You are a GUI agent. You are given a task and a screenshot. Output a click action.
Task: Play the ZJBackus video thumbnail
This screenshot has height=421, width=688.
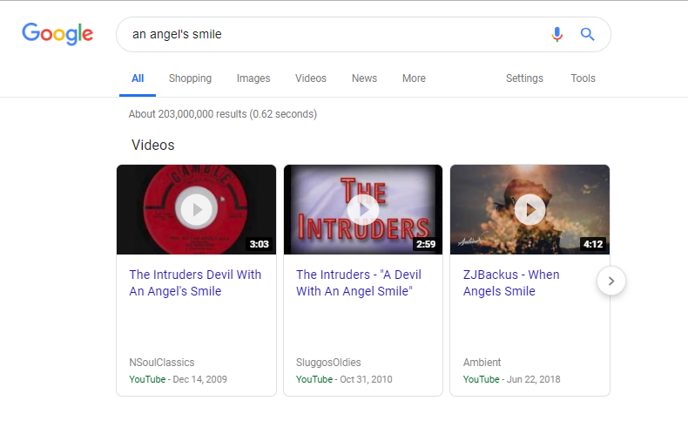[x=529, y=209]
